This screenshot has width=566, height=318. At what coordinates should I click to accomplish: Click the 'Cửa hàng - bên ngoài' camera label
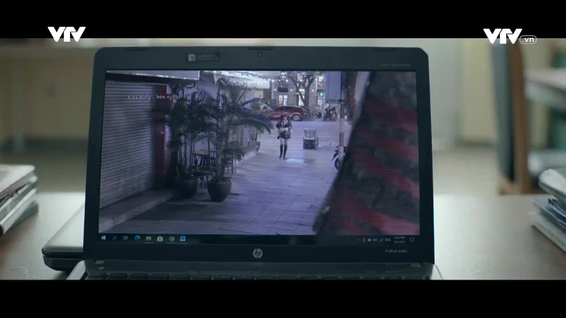(x=154, y=97)
